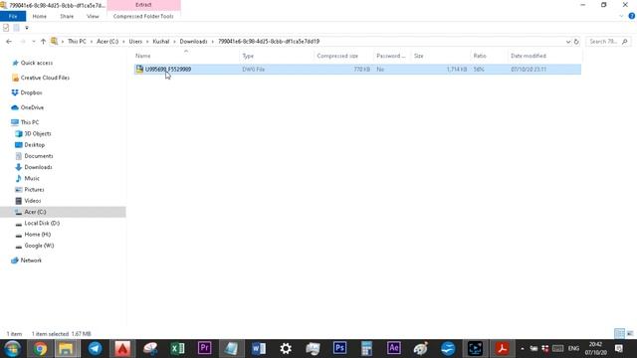Image resolution: width=637 pixels, height=358 pixels.
Task: Click Acer (C:) in the address path
Action: coord(107,42)
